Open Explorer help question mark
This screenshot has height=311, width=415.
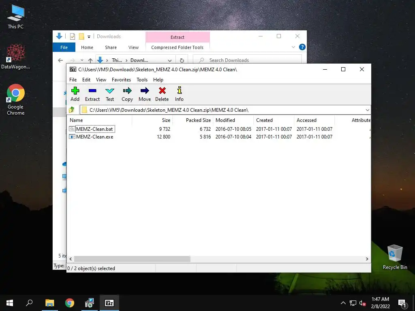302,47
